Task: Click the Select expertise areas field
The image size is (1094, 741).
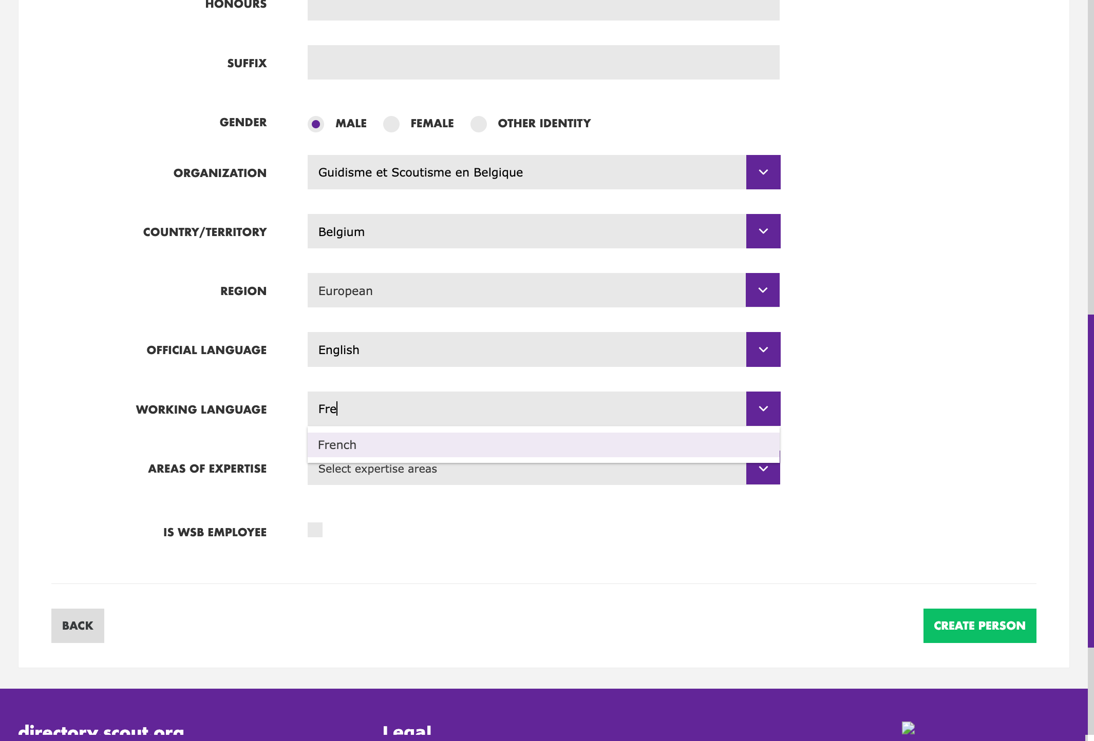Action: coord(526,474)
